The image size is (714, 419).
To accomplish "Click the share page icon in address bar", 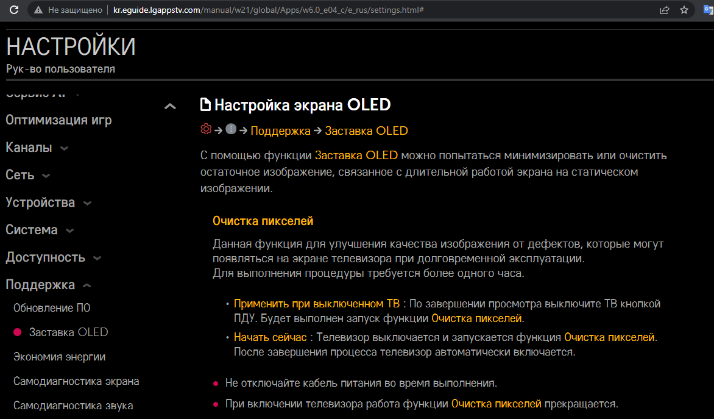I will (x=665, y=10).
